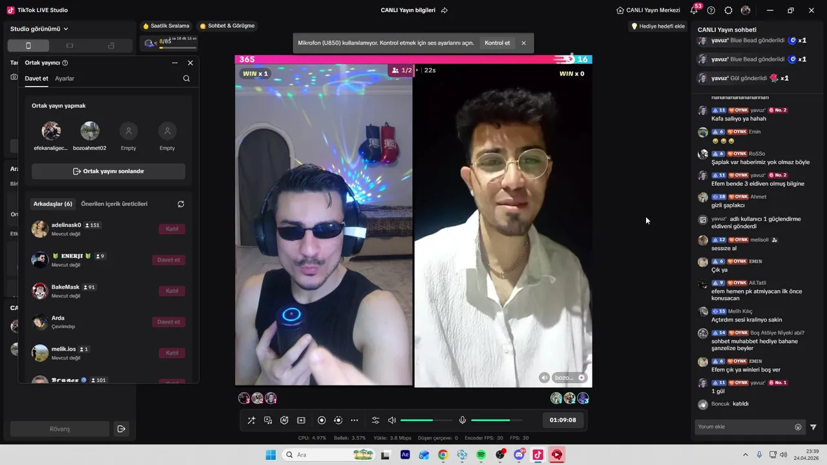Open After Effects from the taskbar

click(x=405, y=455)
